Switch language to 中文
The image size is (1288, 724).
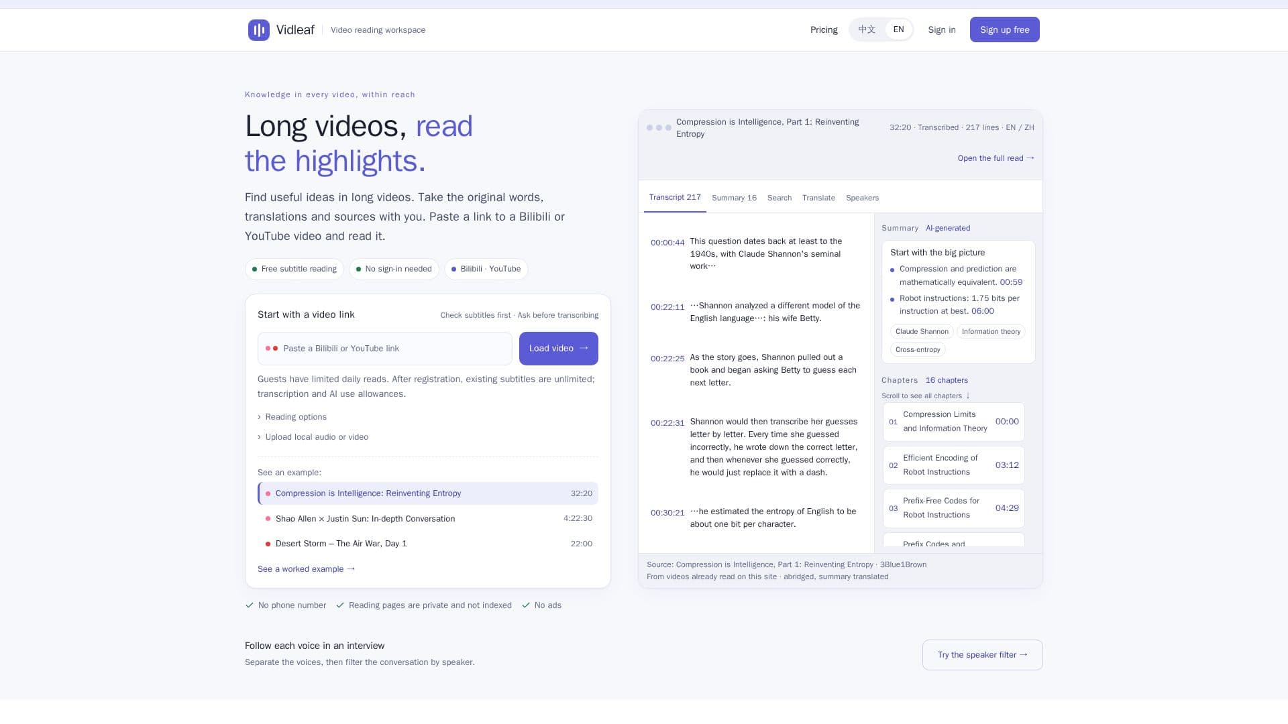(x=867, y=29)
